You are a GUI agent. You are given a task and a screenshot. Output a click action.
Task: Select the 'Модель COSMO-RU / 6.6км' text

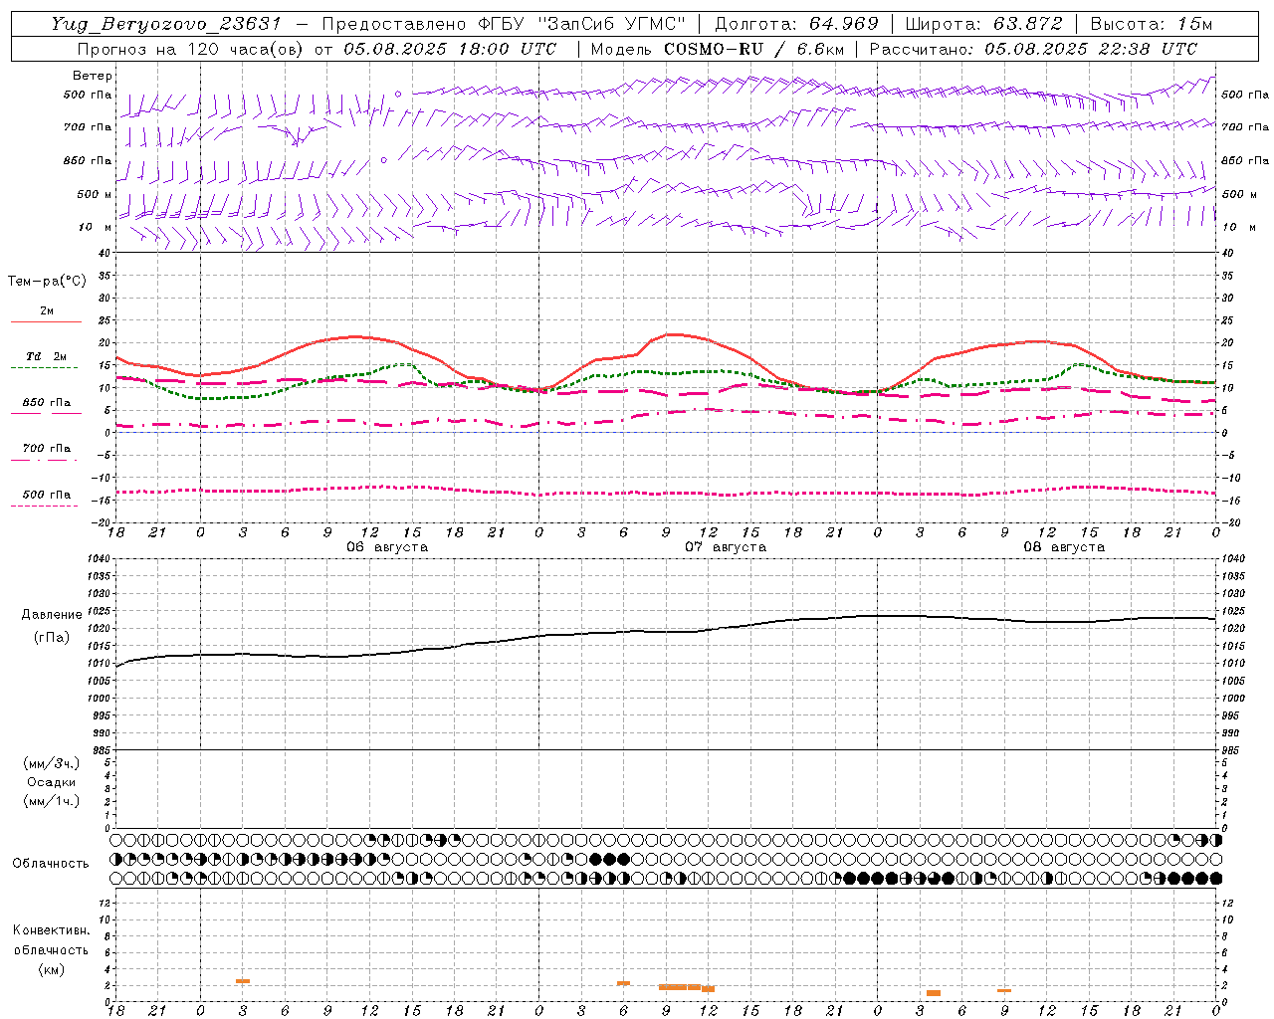click(717, 49)
